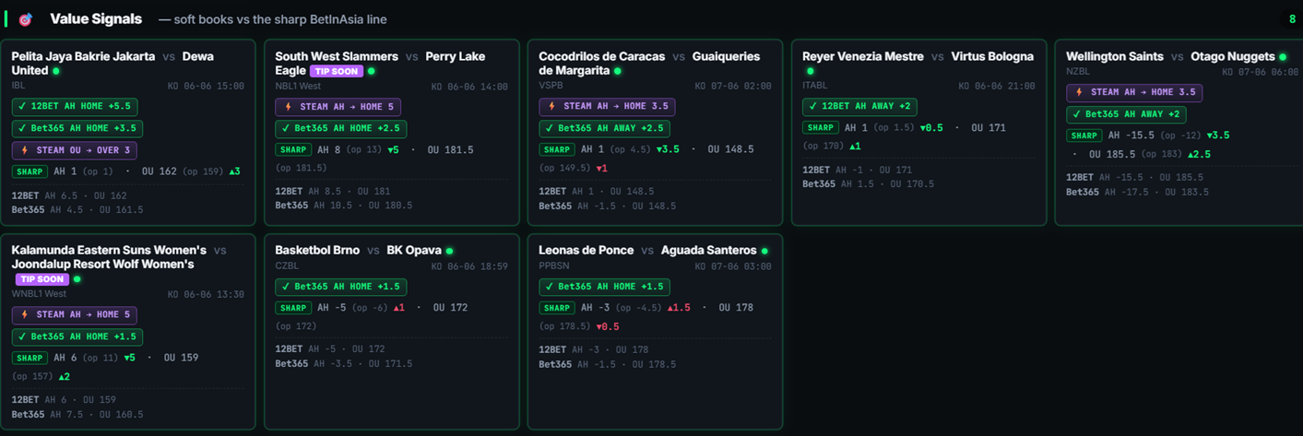Click the CZBL league label
The height and width of the screenshot is (436, 1303).
coord(287,265)
